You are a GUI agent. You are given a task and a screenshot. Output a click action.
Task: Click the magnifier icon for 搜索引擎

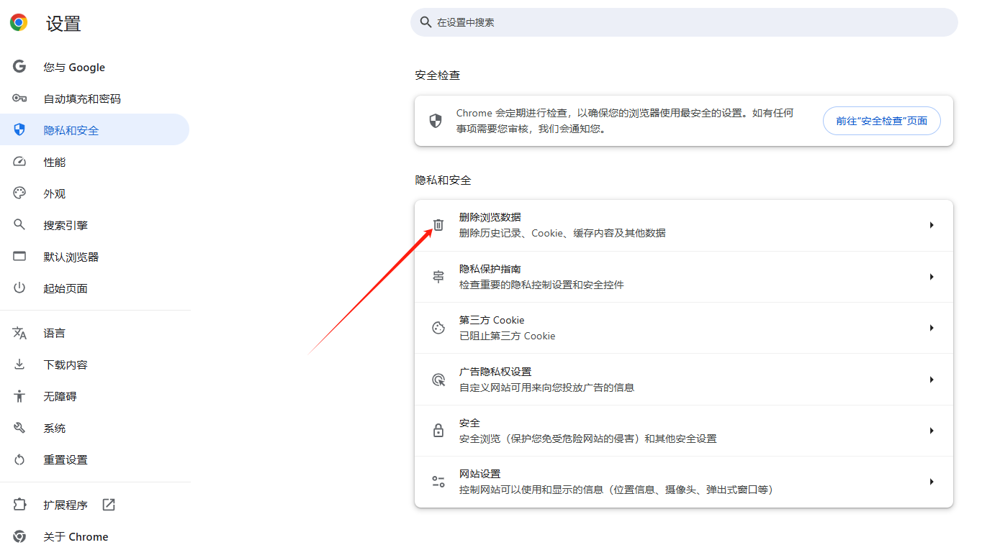point(19,225)
